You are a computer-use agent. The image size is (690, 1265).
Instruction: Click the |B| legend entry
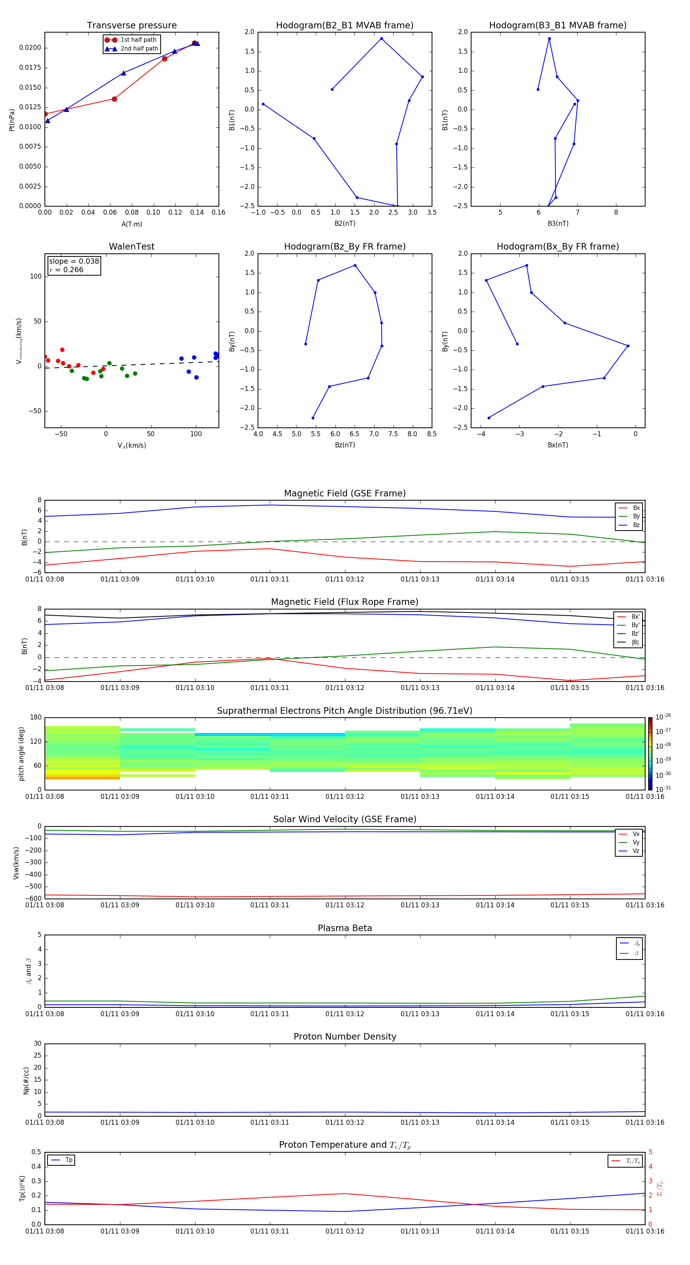pyautogui.click(x=628, y=642)
